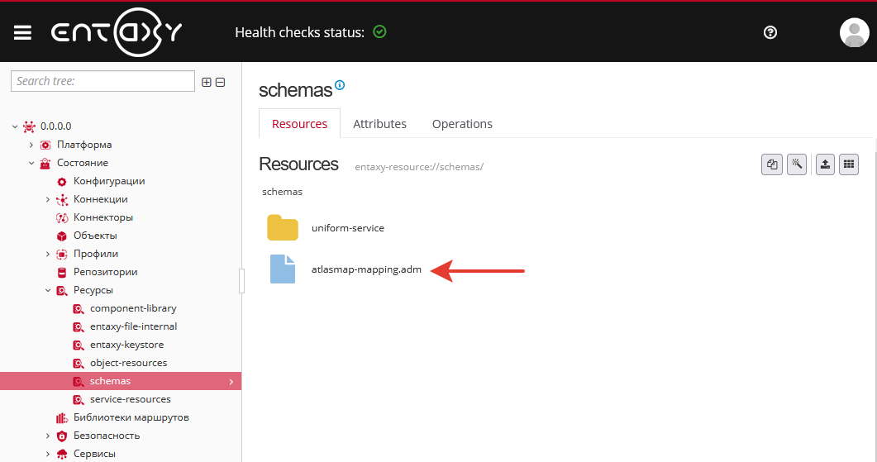The image size is (877, 462).
Task: Click the green health check status icon
Action: 379,32
